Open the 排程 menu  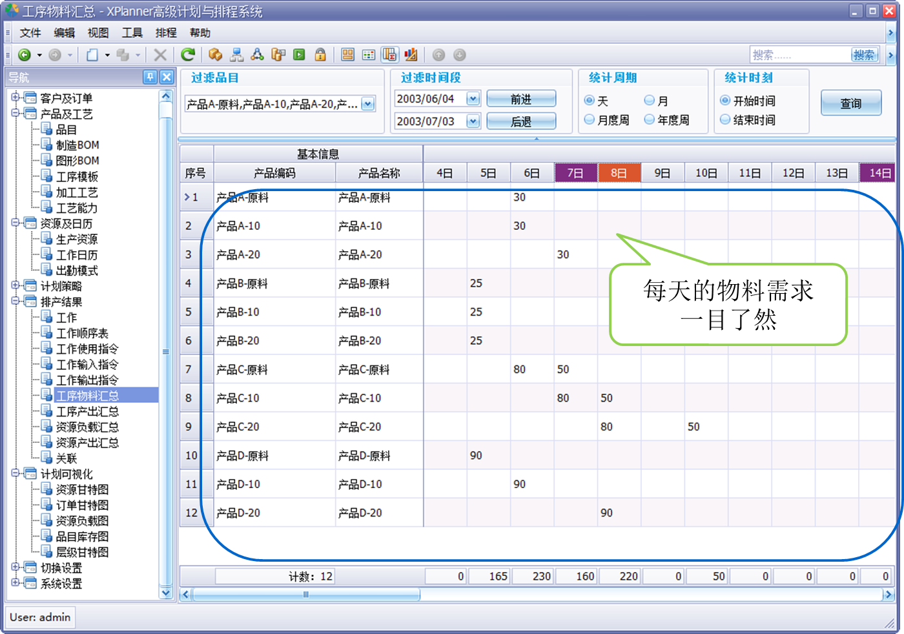coord(166,33)
